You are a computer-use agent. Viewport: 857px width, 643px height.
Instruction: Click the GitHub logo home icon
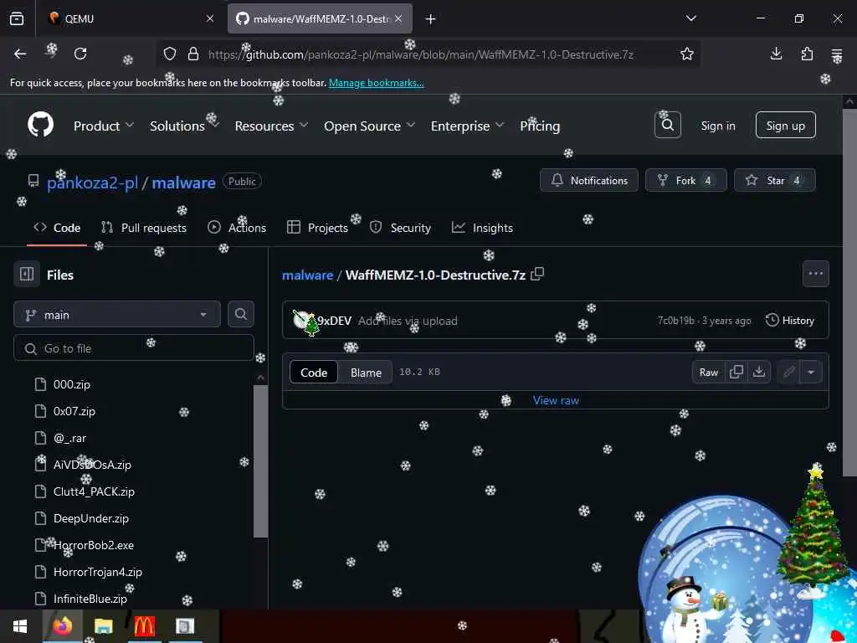pyautogui.click(x=40, y=126)
